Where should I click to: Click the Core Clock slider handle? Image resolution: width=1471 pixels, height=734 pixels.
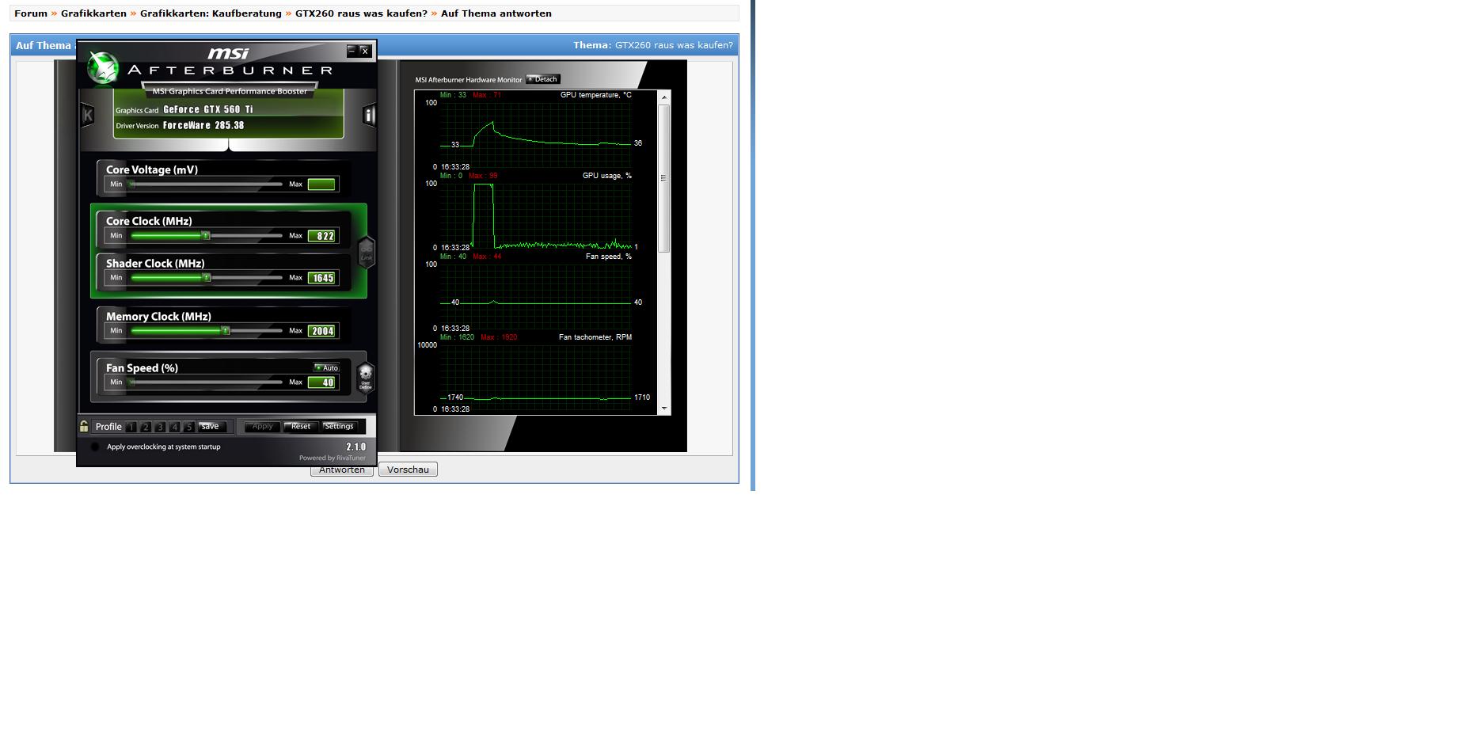click(x=206, y=235)
